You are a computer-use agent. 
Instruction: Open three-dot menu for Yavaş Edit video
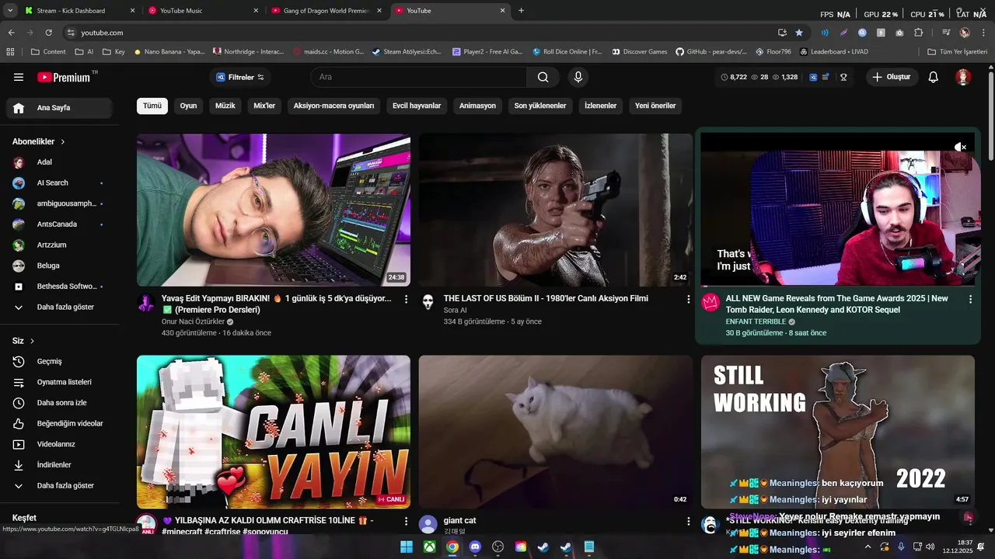pyautogui.click(x=406, y=299)
